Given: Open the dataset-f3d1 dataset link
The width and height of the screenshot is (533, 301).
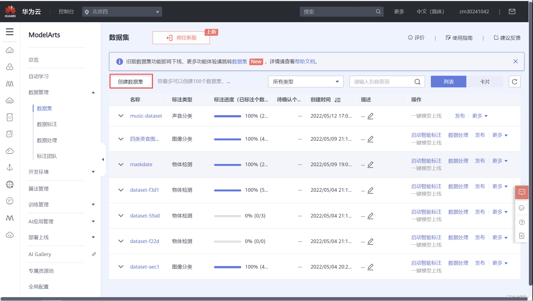Looking at the screenshot, I should [144, 190].
